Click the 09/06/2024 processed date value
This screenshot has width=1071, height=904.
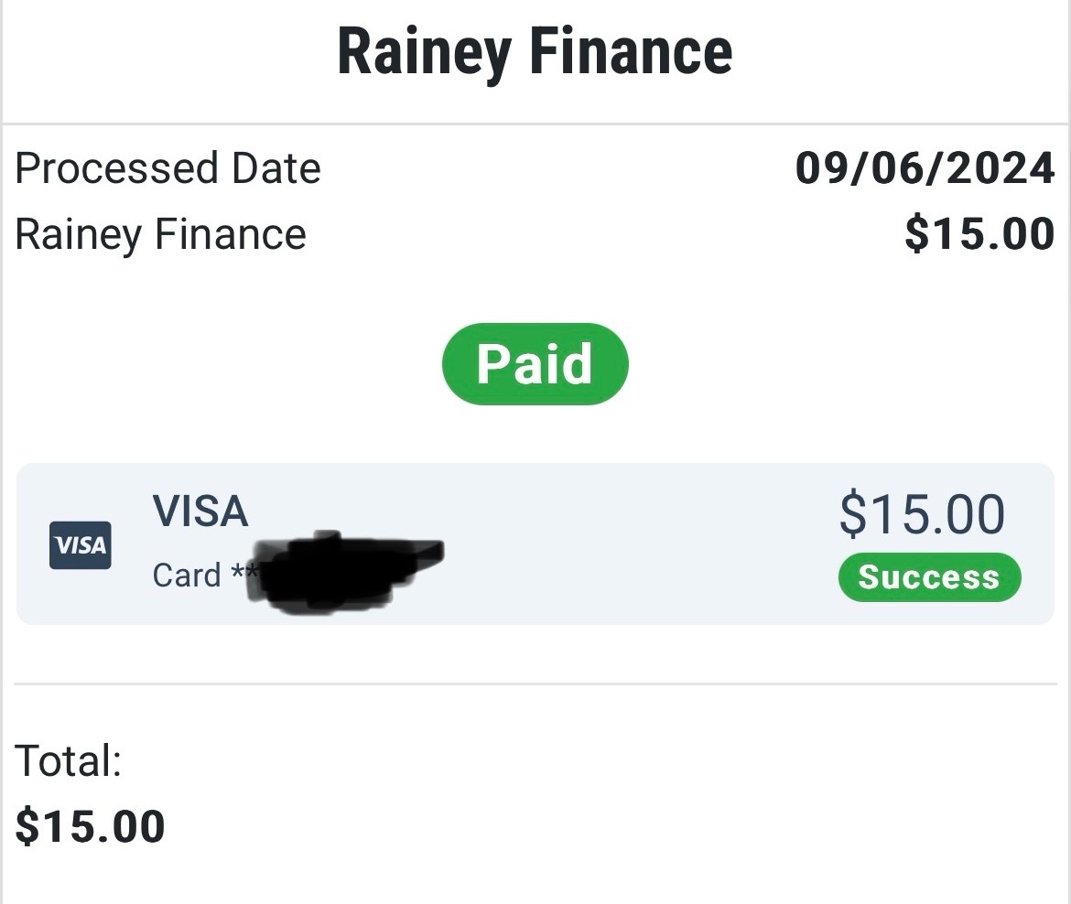tap(925, 169)
